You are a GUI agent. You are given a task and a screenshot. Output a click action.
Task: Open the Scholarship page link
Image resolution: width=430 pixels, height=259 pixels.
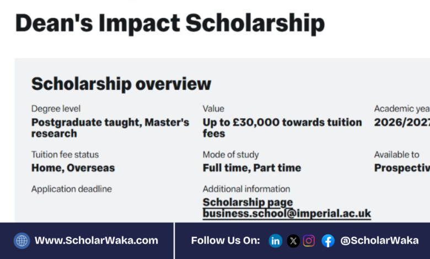coord(248,202)
